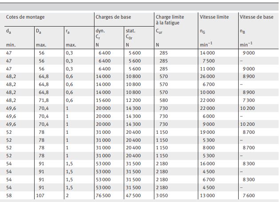The width and height of the screenshot is (279, 202).
Task: Click the cell showing 12 200
Action: 133,101
